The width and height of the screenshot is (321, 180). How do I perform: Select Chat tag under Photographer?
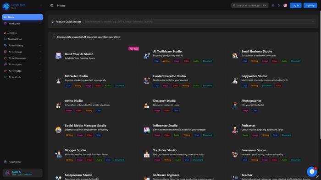(x=255, y=111)
